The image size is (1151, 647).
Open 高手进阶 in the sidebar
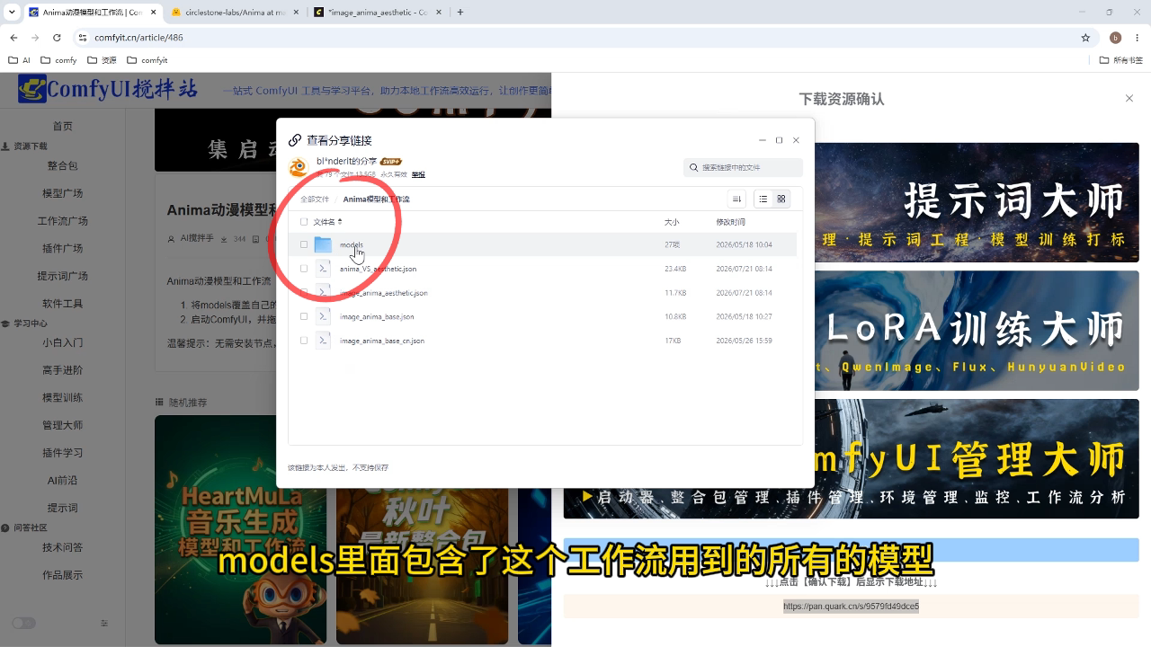62,370
